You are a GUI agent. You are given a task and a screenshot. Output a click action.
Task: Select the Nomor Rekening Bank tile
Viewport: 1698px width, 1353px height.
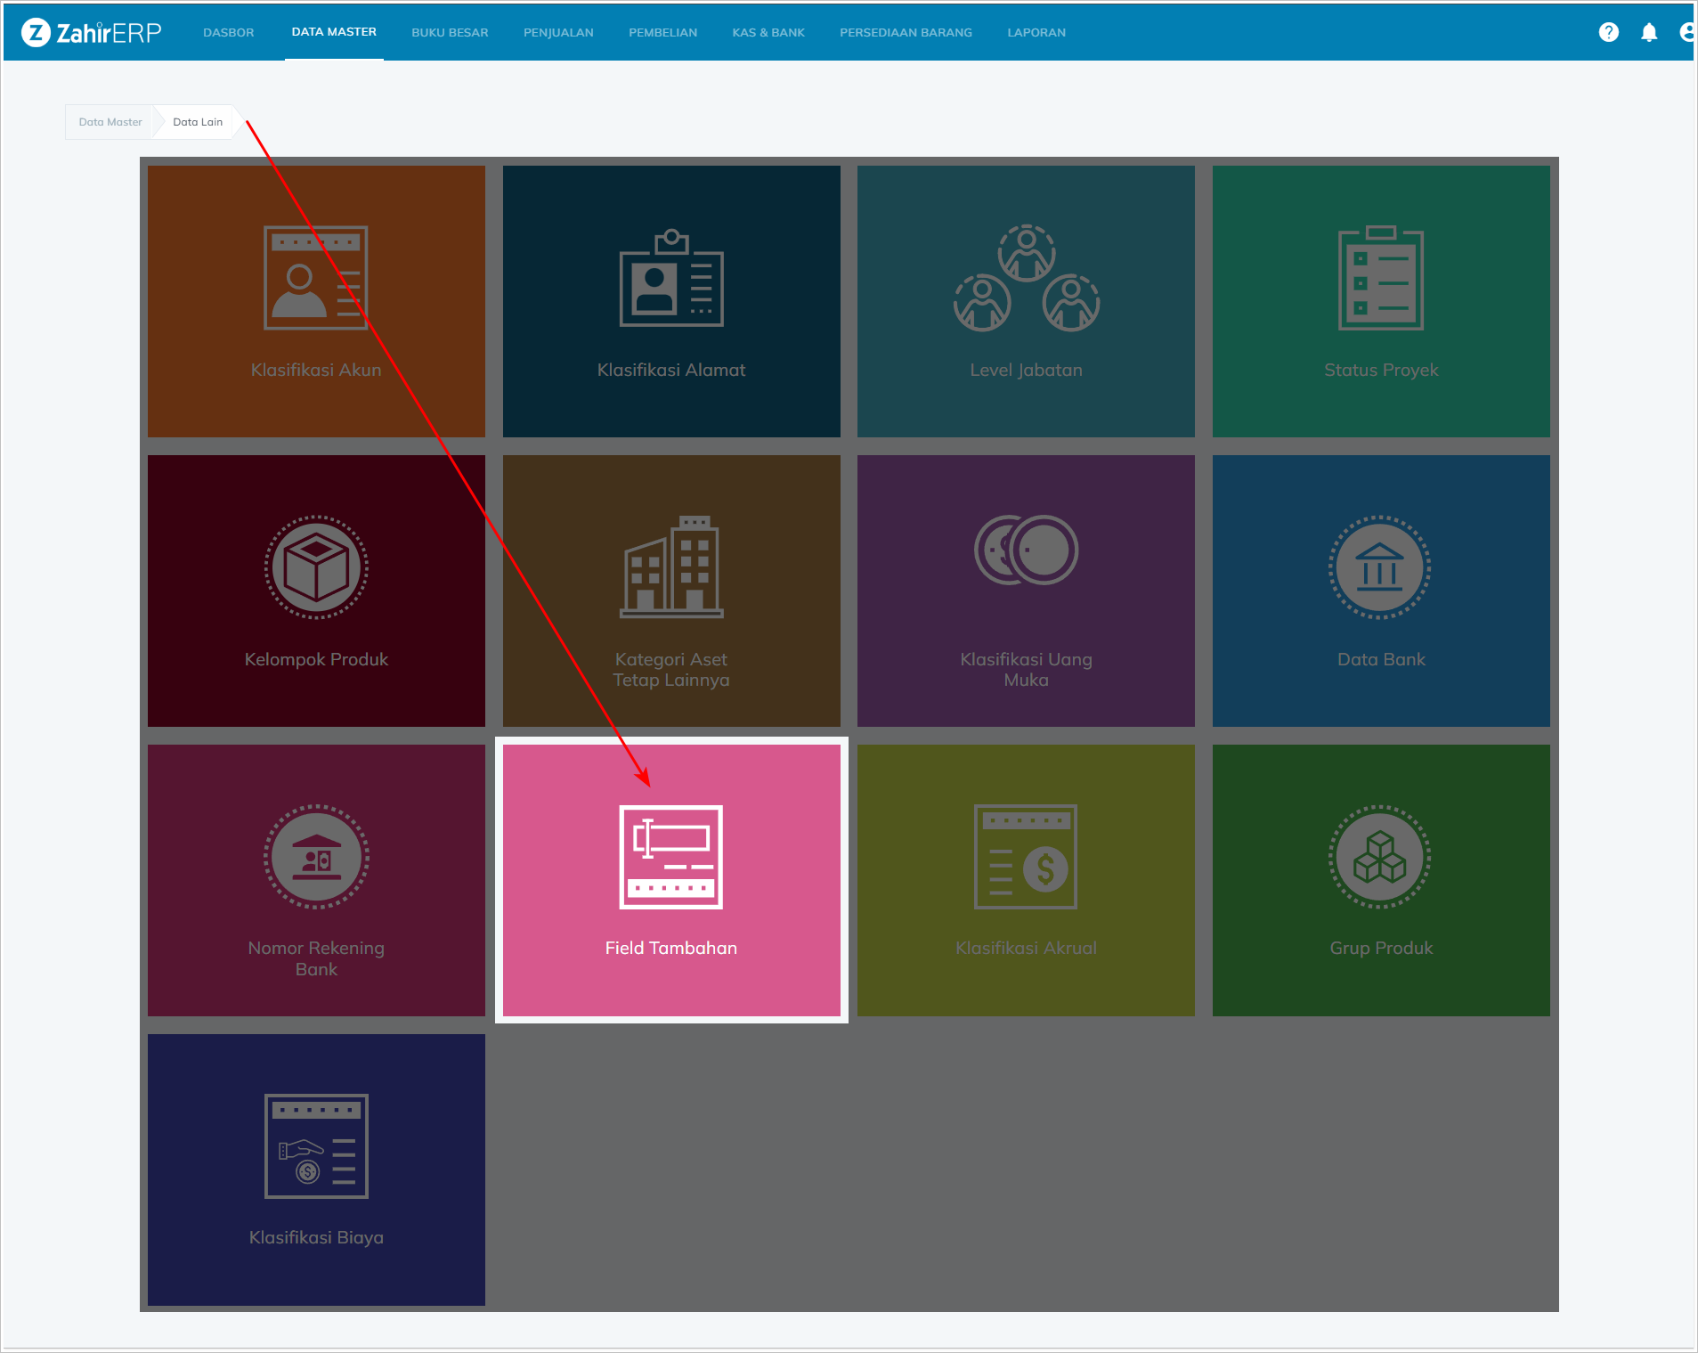[316, 880]
